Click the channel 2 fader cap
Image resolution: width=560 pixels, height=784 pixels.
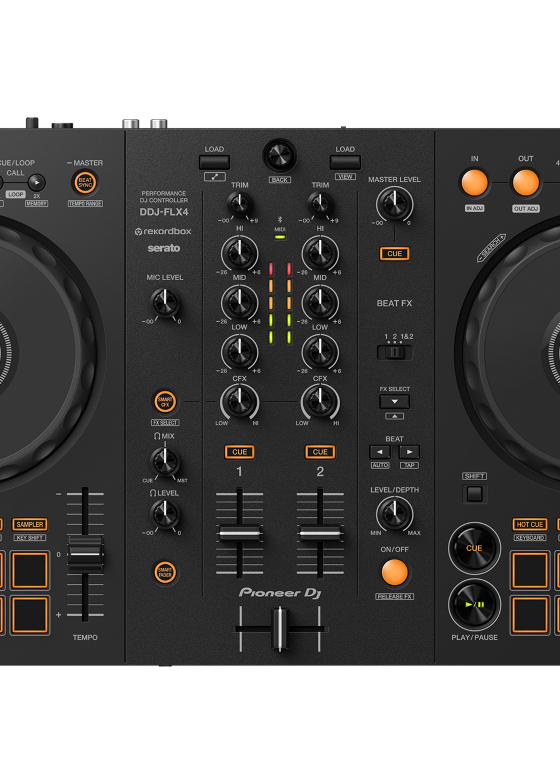point(320,533)
